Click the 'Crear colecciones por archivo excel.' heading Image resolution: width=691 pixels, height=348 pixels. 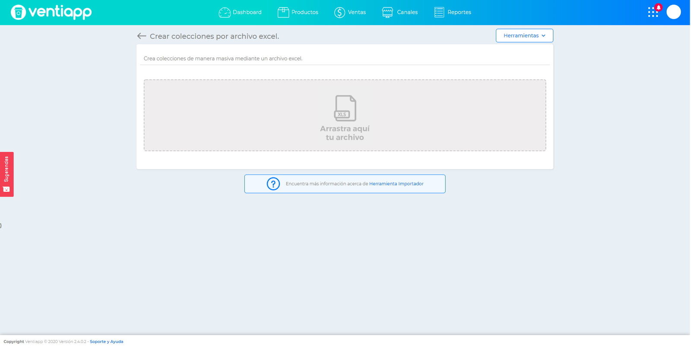tap(214, 36)
